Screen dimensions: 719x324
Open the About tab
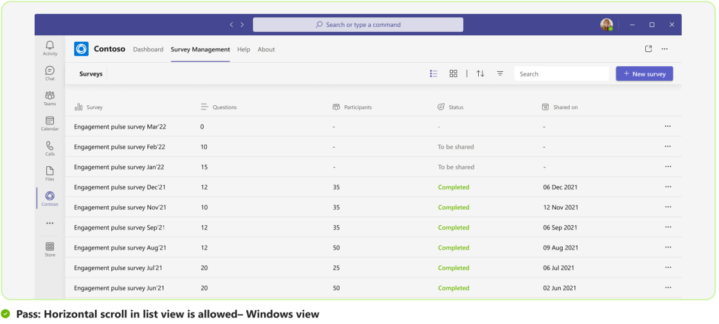(x=266, y=50)
